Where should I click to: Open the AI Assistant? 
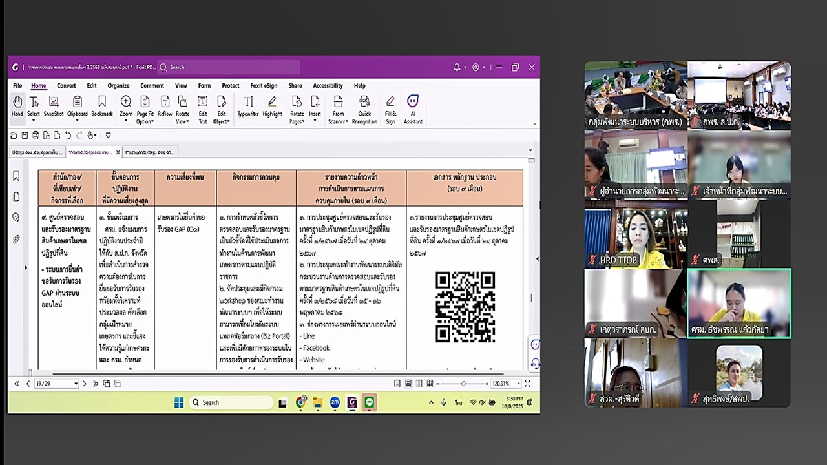coord(413,107)
